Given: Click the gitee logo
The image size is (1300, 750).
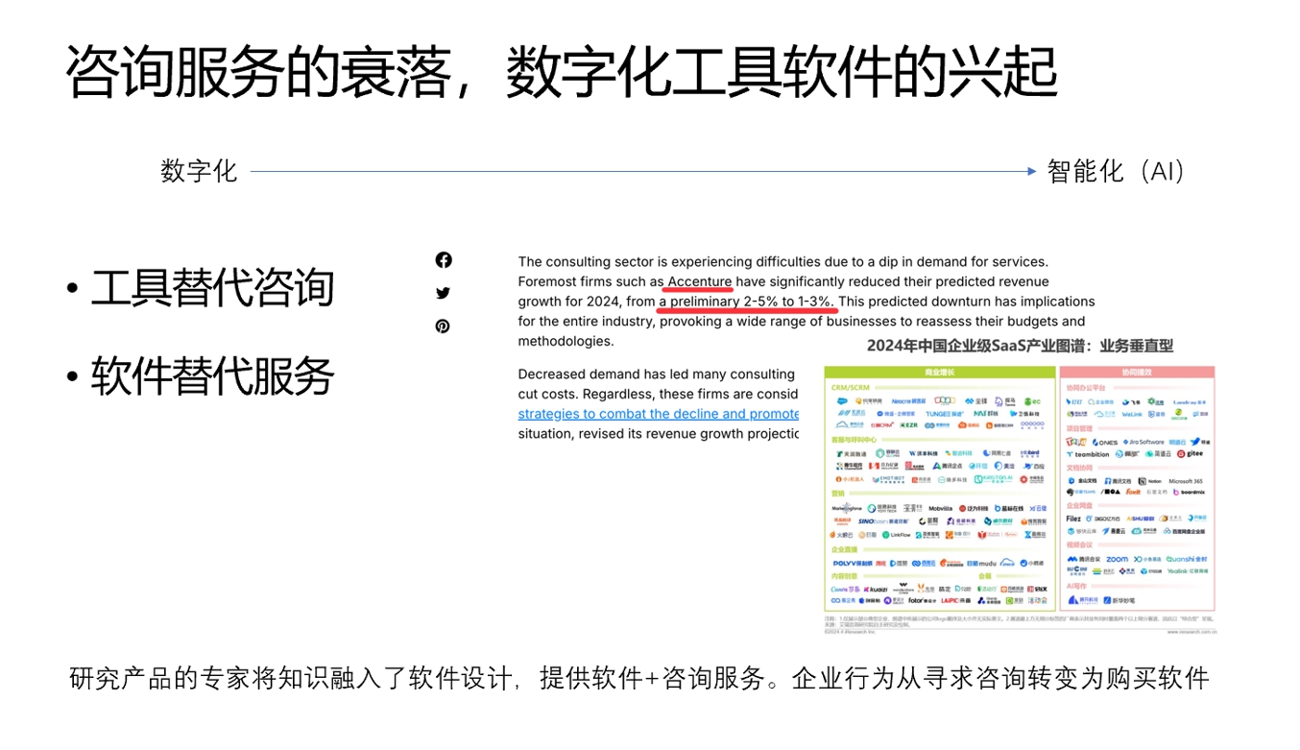Looking at the screenshot, I should click(1190, 453).
